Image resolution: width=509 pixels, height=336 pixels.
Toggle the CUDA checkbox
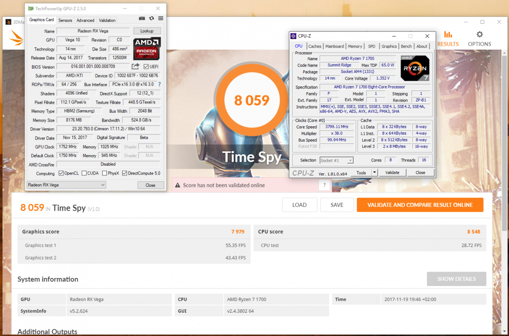(x=84, y=173)
